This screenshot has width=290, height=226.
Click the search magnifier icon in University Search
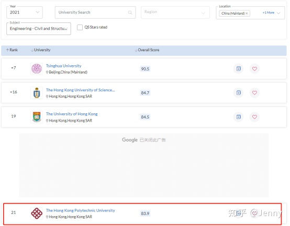[x=130, y=13]
